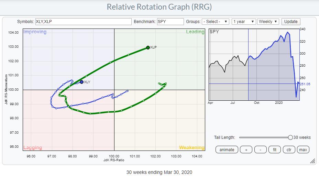Viewport: 319px width, 177px height.
Task: Click the animate button
Action: coord(227,150)
